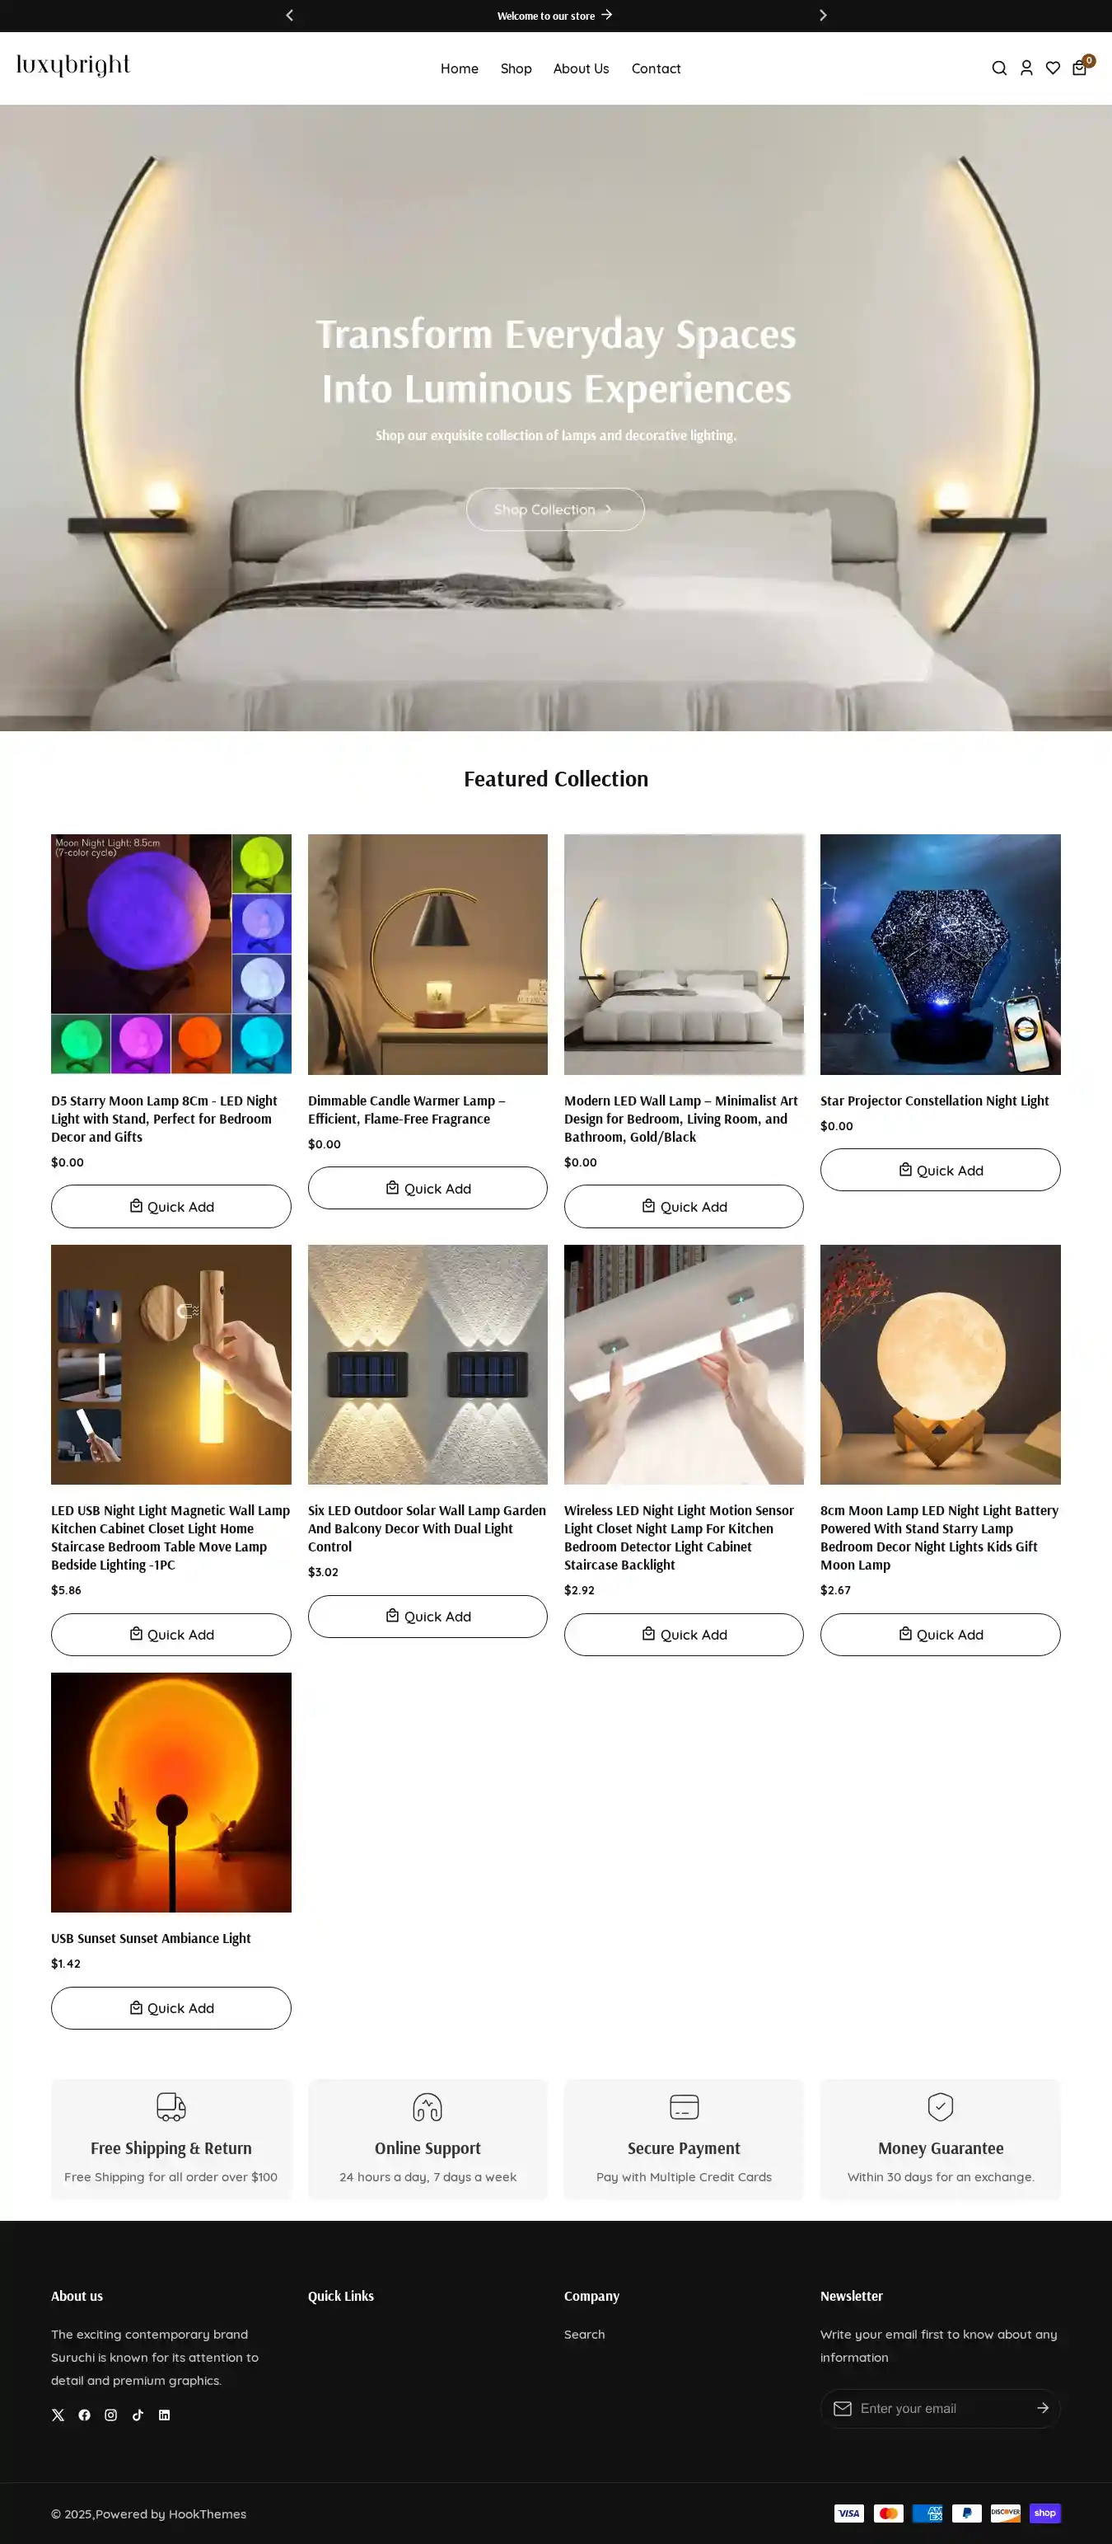Open the Search link under Company
The height and width of the screenshot is (2544, 1112).
pyautogui.click(x=584, y=2334)
